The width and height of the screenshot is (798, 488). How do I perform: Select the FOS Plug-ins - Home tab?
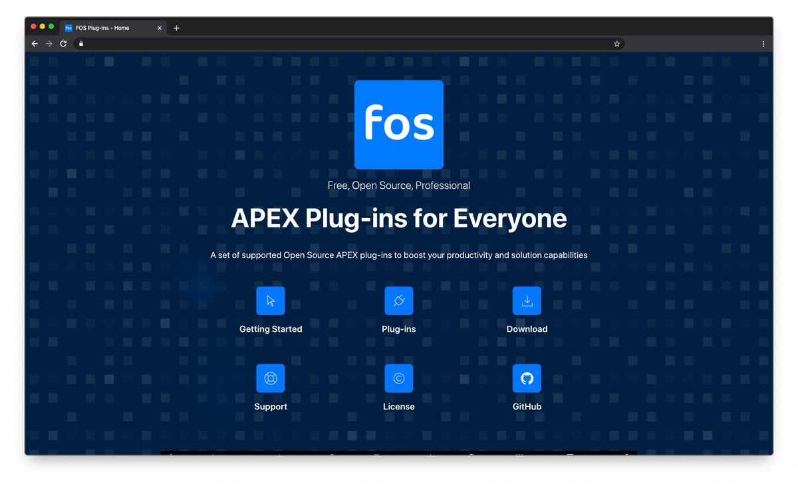114,28
